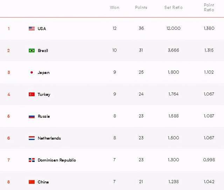Click the China flag icon

(31, 182)
